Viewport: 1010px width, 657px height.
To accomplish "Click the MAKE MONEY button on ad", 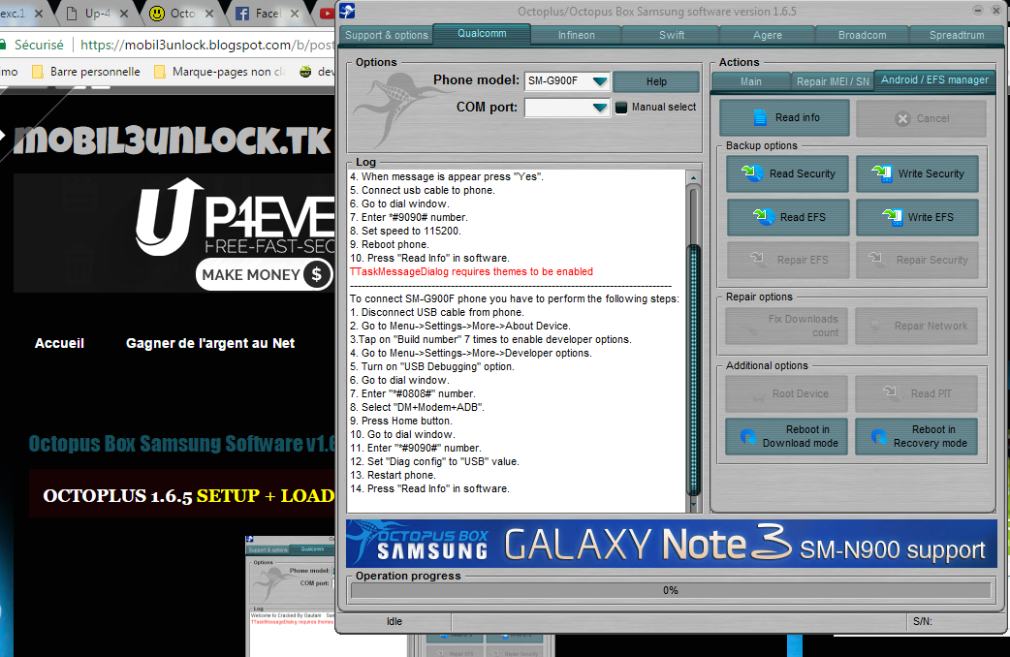I will [x=264, y=275].
